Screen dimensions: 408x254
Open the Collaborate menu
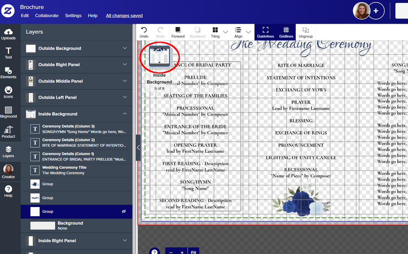click(47, 16)
